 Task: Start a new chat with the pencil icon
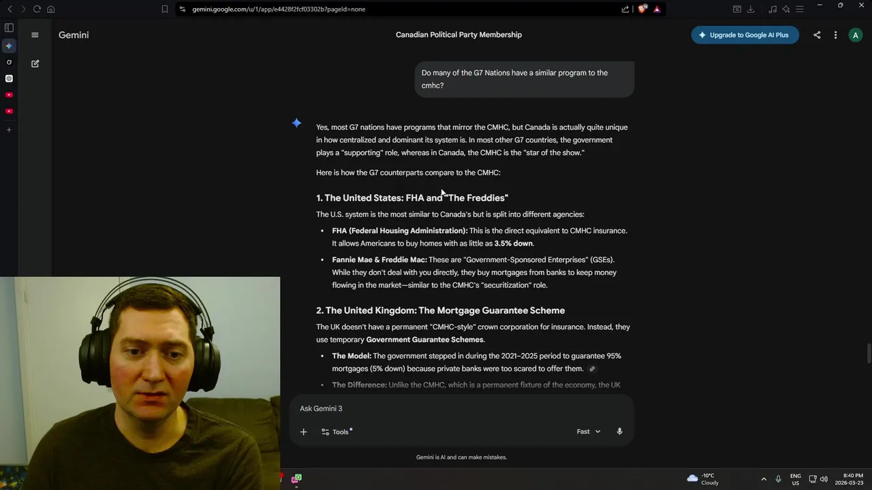pos(35,63)
